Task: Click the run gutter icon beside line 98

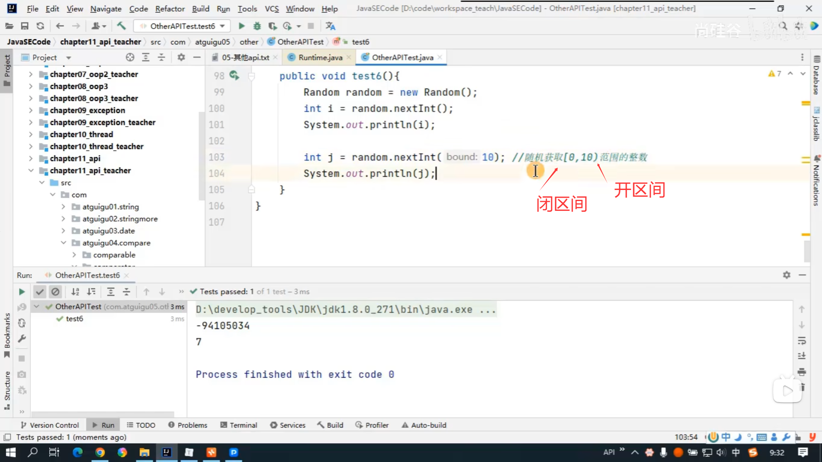Action: [234, 76]
